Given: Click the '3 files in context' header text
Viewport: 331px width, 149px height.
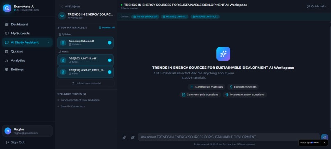Looking at the screenshot, I should 129,9.
